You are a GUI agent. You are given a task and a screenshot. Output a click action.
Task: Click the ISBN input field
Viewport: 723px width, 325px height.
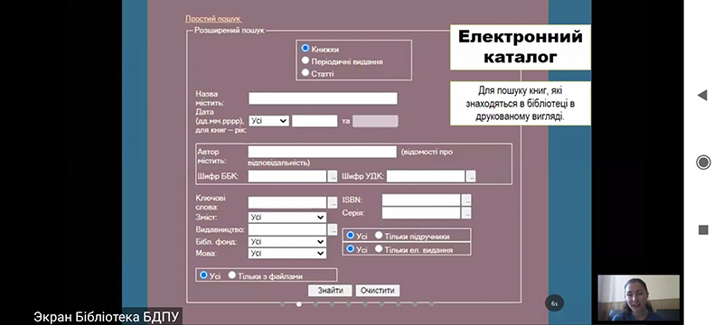click(421, 200)
